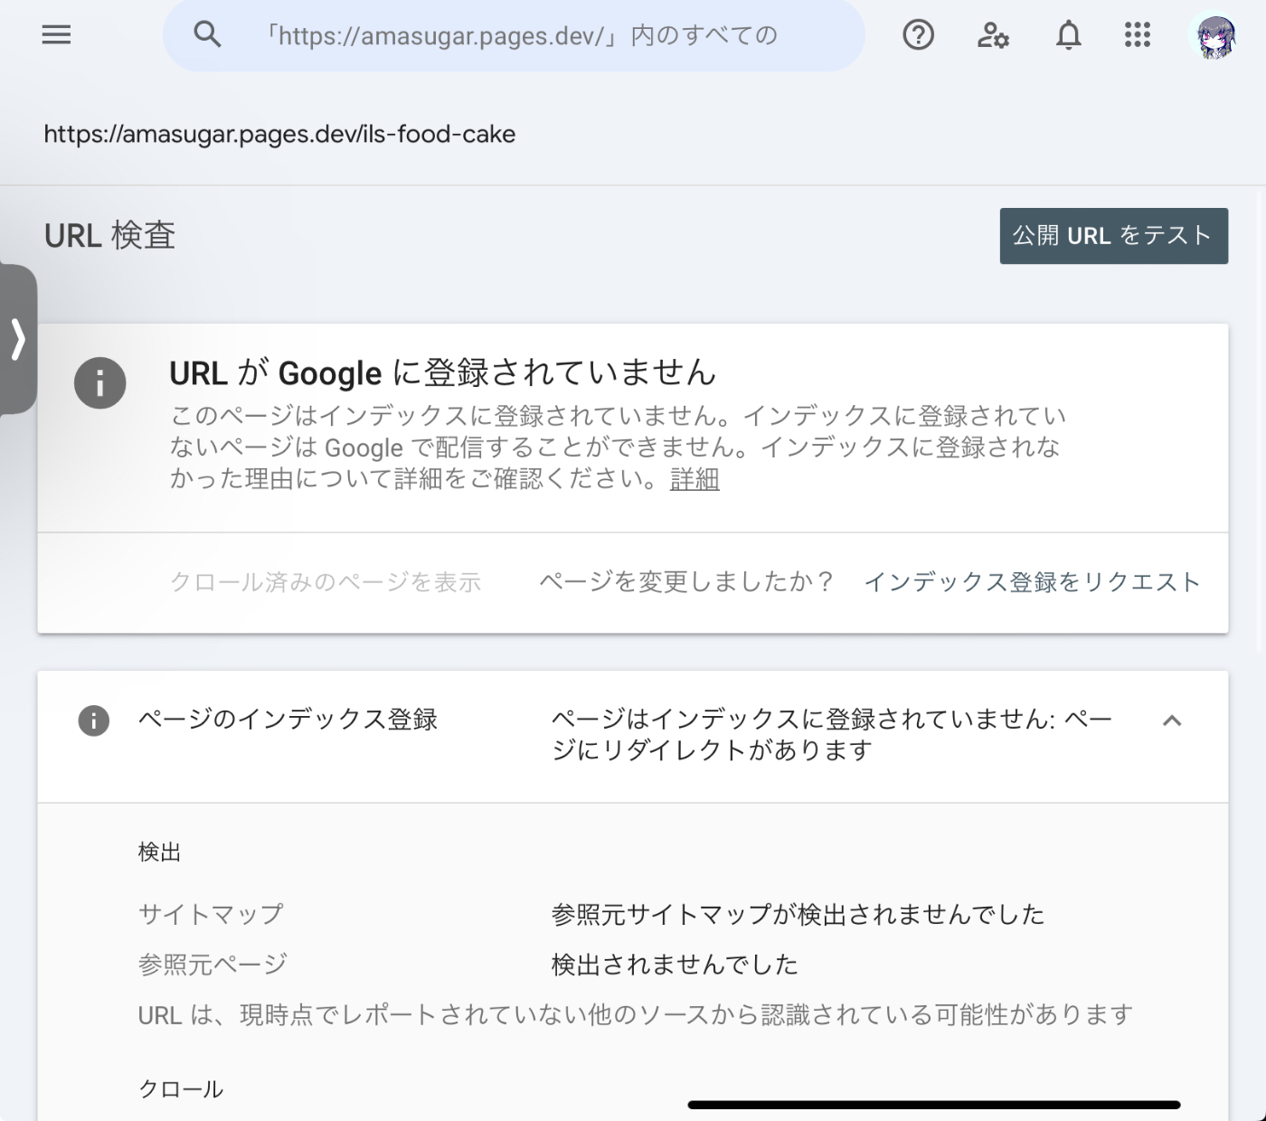This screenshot has height=1121, width=1266.
Task: Click the inspected URL text ils-food-cake
Action: [x=279, y=134]
